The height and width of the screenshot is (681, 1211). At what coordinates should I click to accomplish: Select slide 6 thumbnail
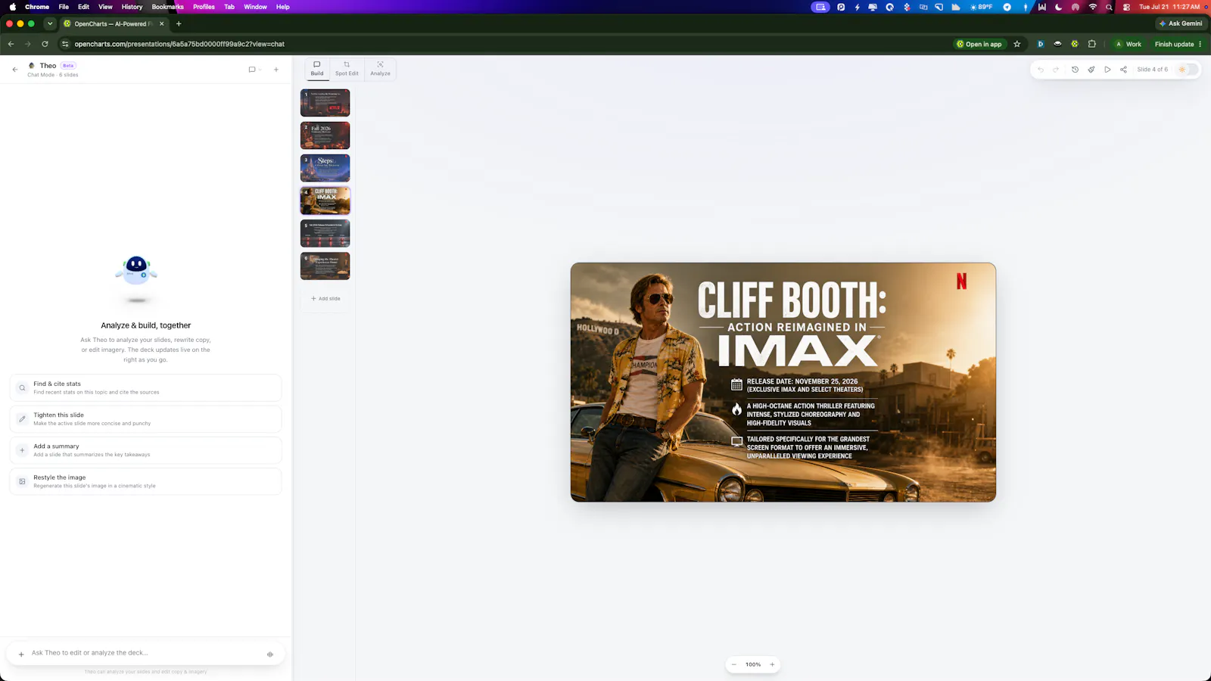(325, 266)
